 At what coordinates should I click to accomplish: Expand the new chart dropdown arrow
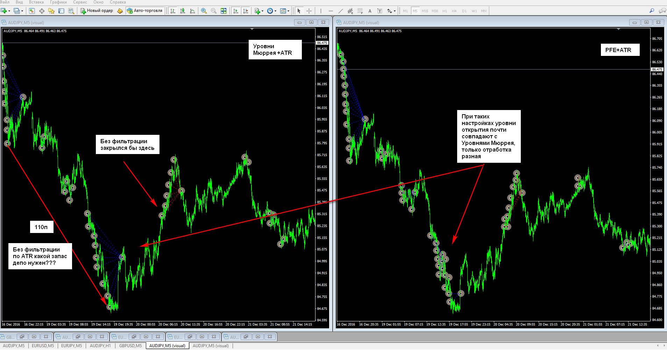[x=9, y=11]
